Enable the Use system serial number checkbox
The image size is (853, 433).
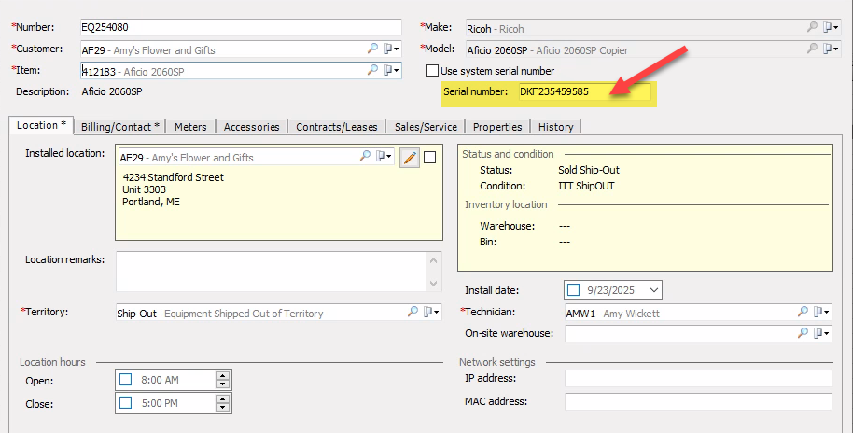point(432,71)
